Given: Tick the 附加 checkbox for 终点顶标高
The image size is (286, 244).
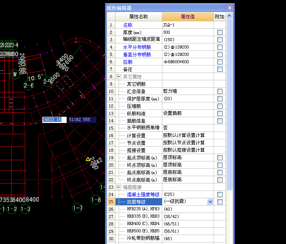Looking at the screenshot, I should pyautogui.click(x=220, y=165).
